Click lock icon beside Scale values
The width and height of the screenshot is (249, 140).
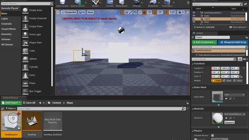241,76
